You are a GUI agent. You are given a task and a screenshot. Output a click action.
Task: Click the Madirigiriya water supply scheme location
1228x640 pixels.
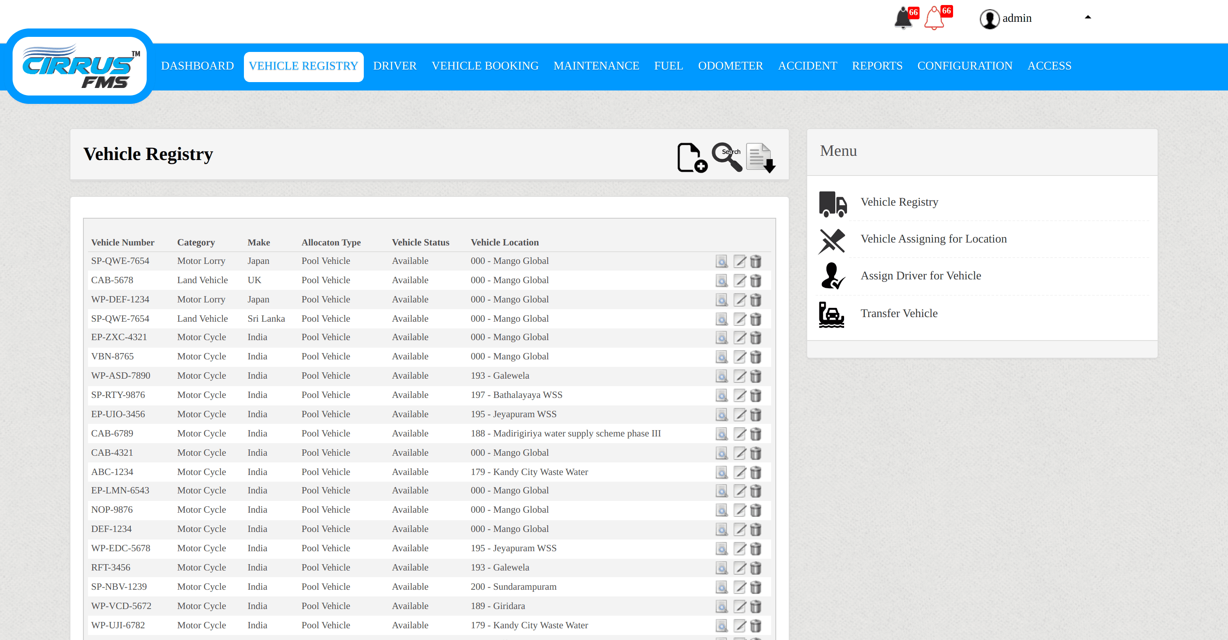565,433
